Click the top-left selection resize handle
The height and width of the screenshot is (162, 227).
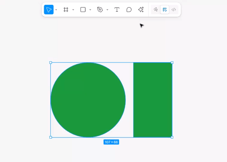[51, 62]
